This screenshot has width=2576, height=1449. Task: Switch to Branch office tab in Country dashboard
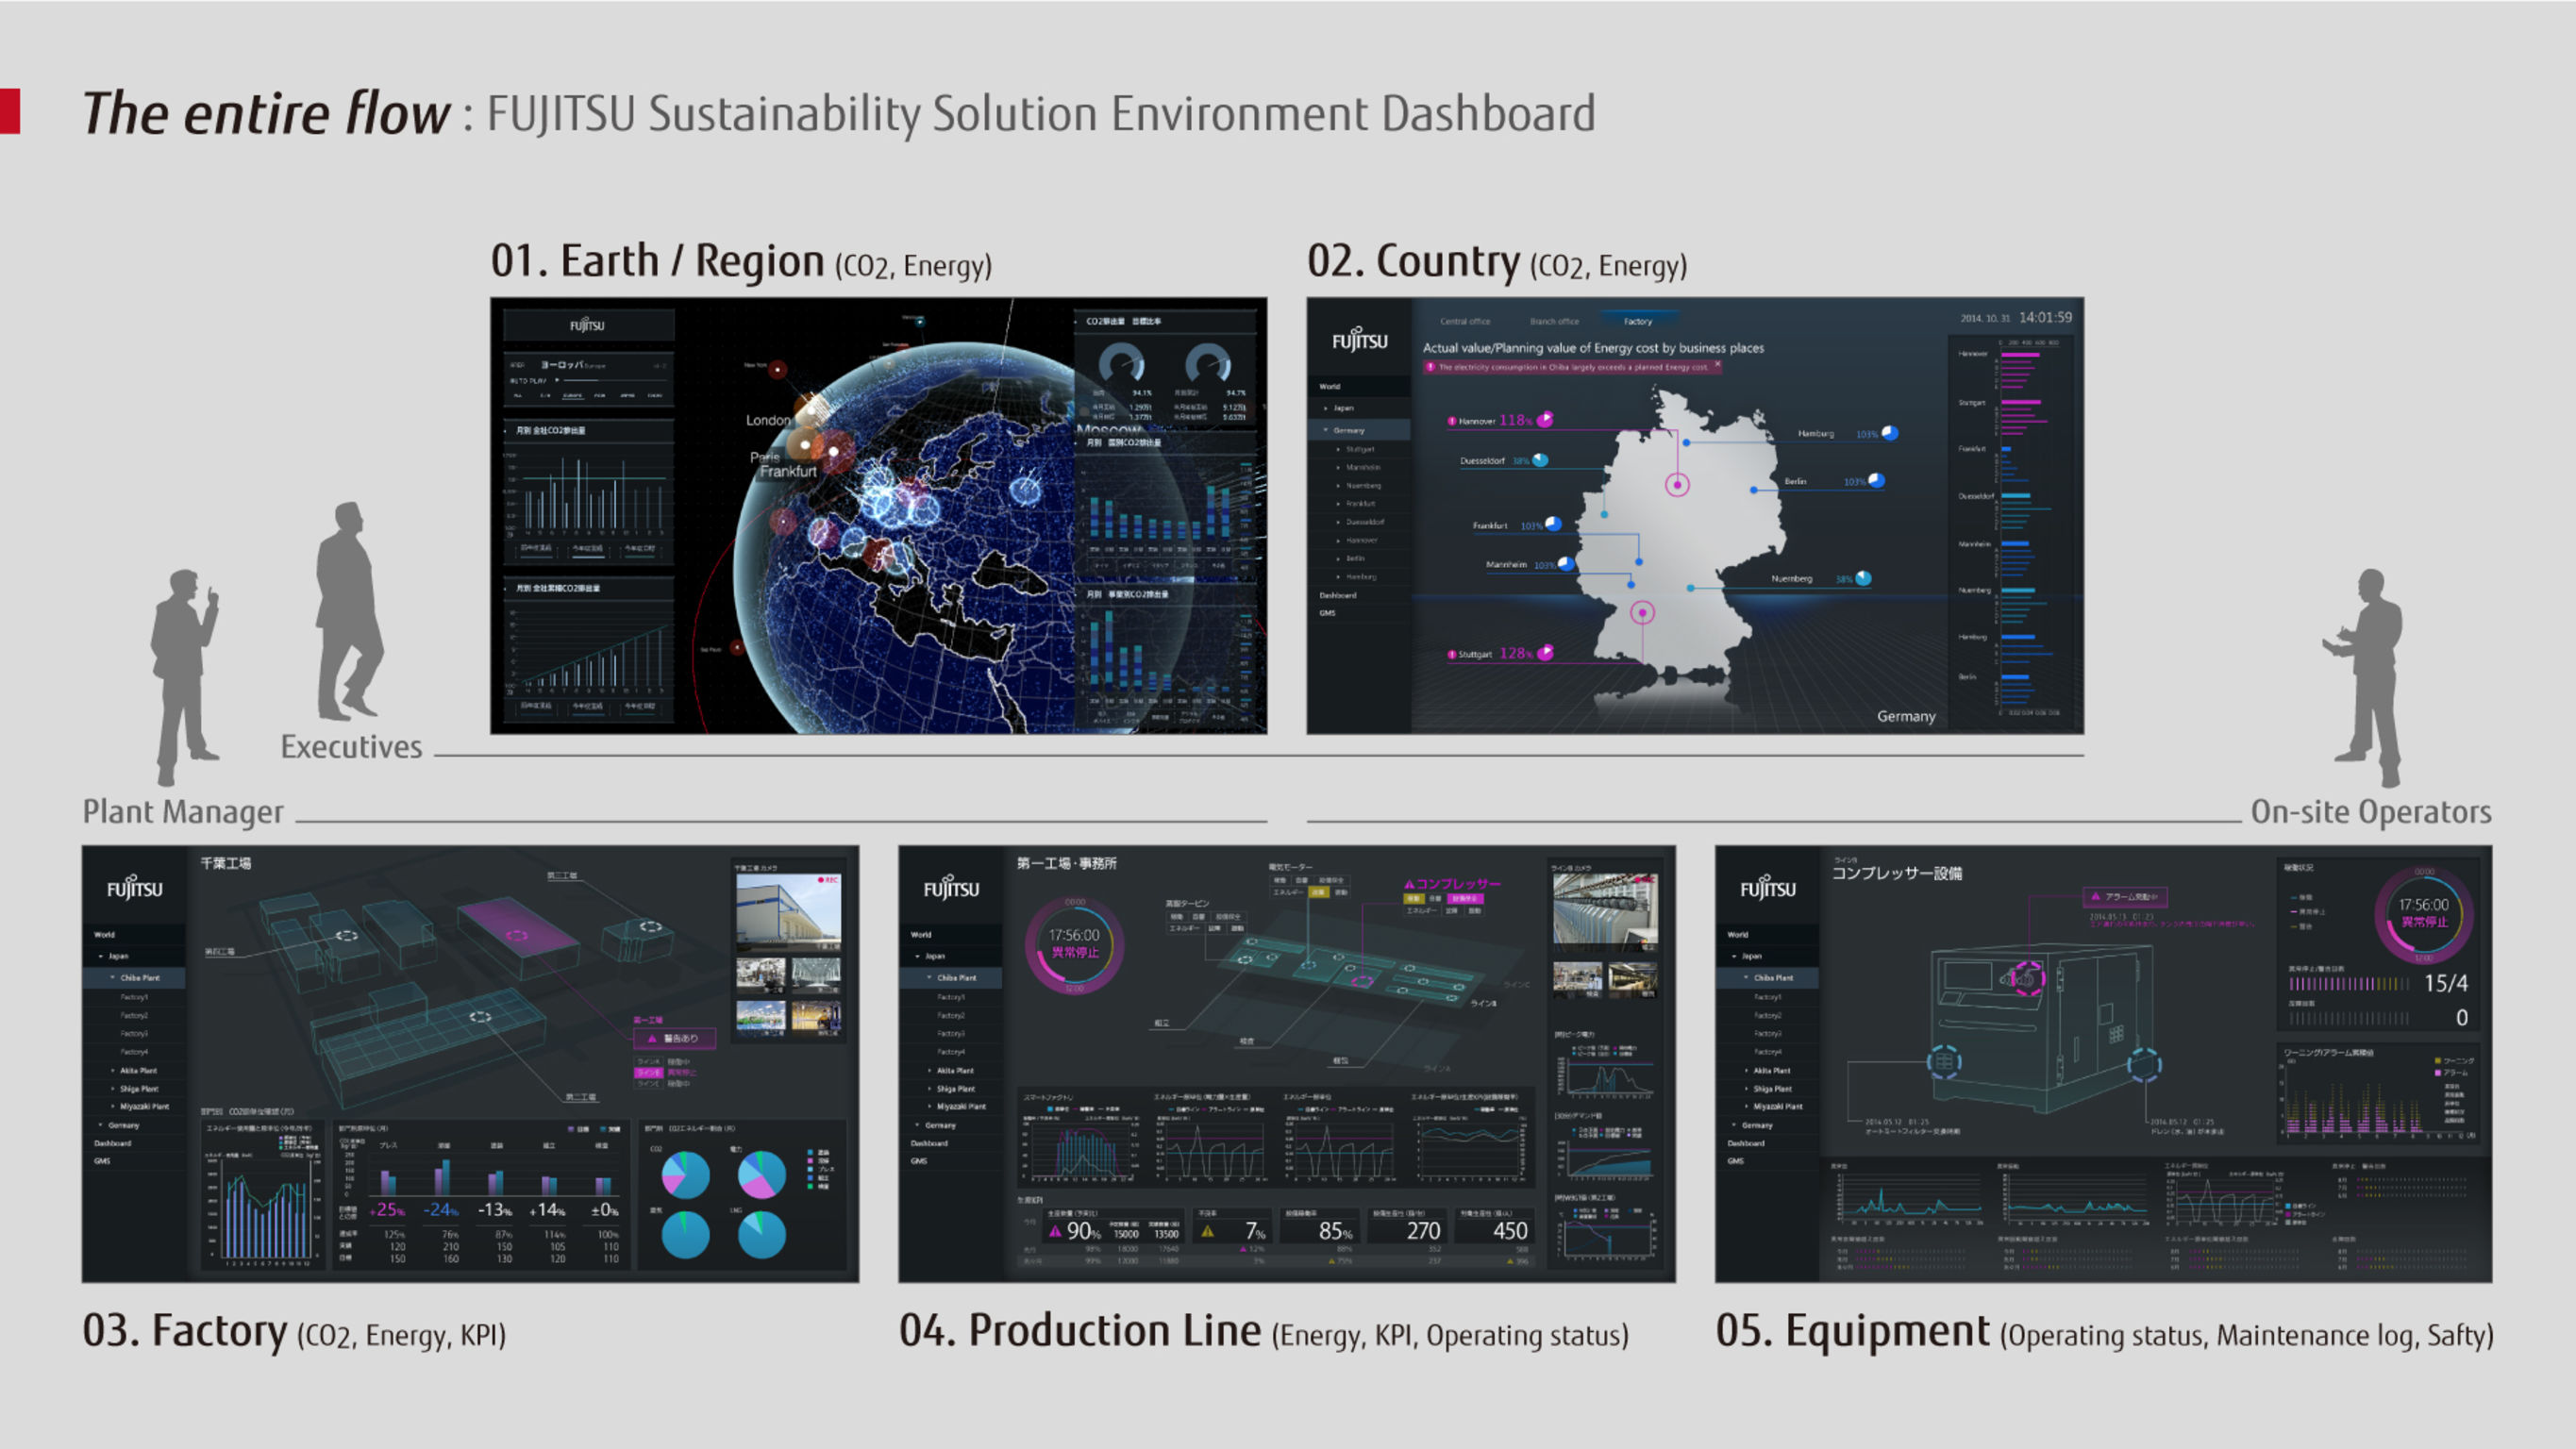(x=1554, y=321)
